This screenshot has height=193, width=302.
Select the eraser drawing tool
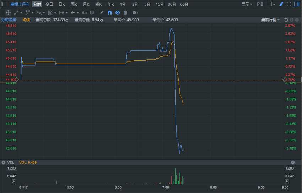(102, 13)
